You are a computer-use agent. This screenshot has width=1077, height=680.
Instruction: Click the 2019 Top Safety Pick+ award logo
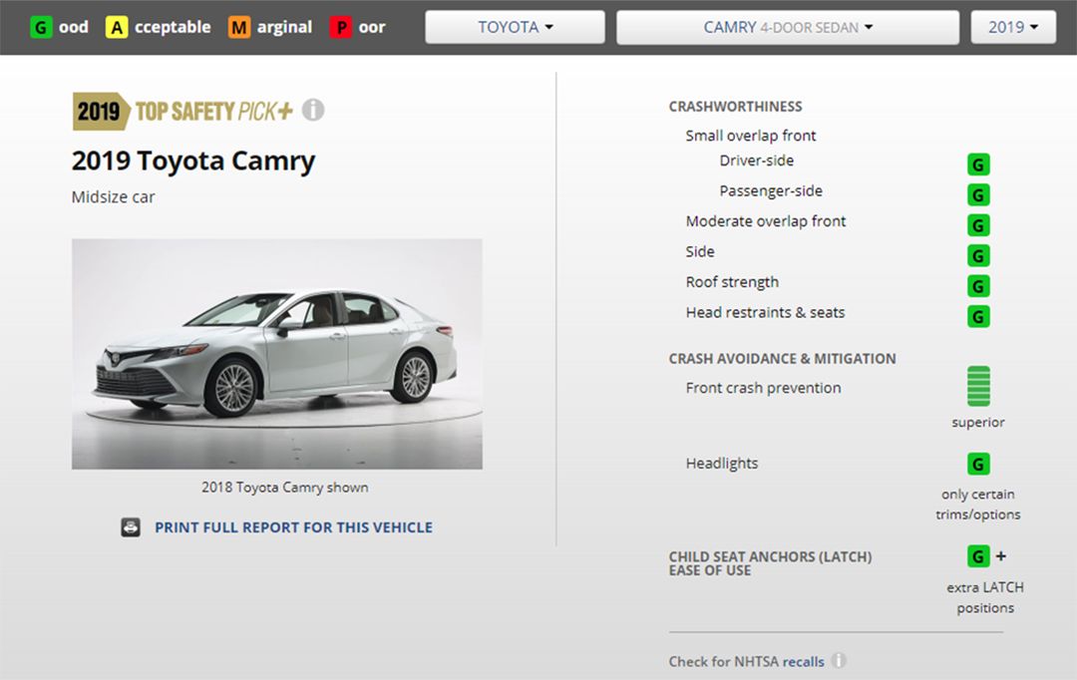182,111
